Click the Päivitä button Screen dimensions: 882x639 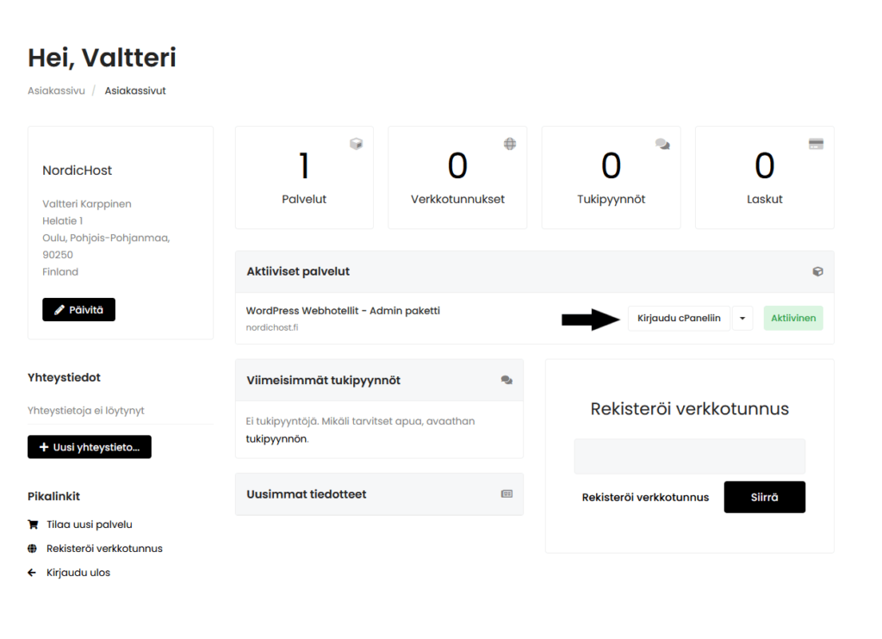(x=78, y=309)
